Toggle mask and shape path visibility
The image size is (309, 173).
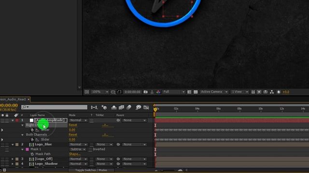pyautogui.click(x=119, y=92)
